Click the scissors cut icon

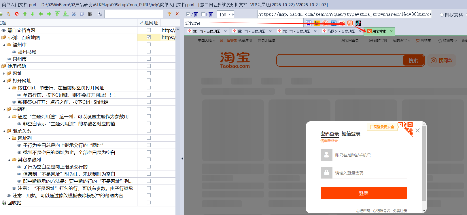point(74,14)
